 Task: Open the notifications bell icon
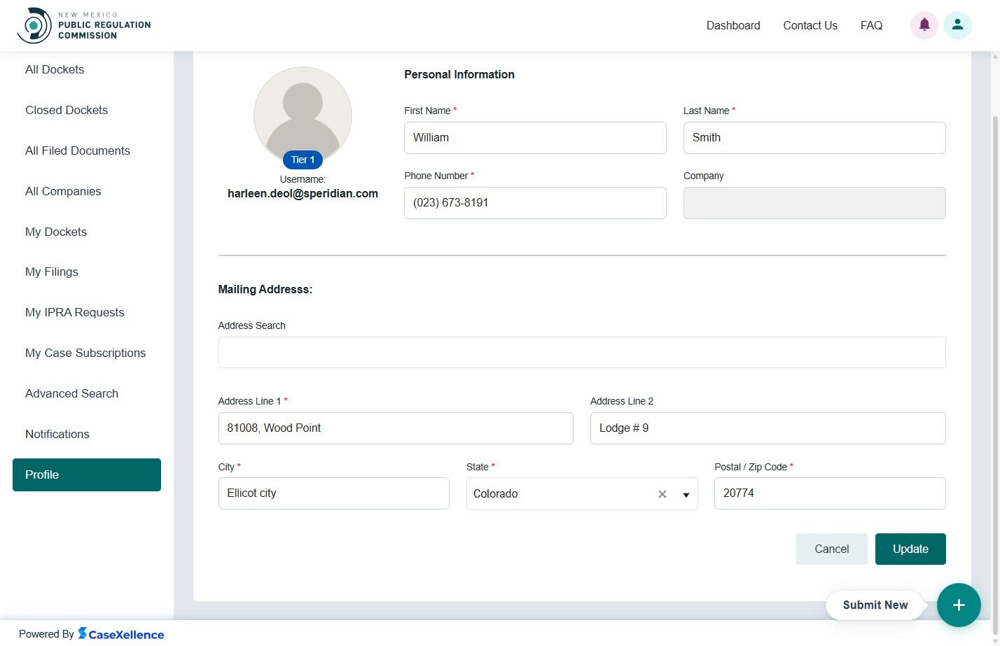tap(924, 25)
